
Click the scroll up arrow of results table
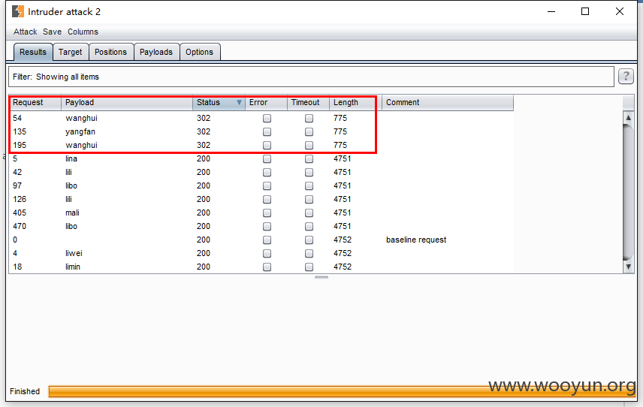628,118
